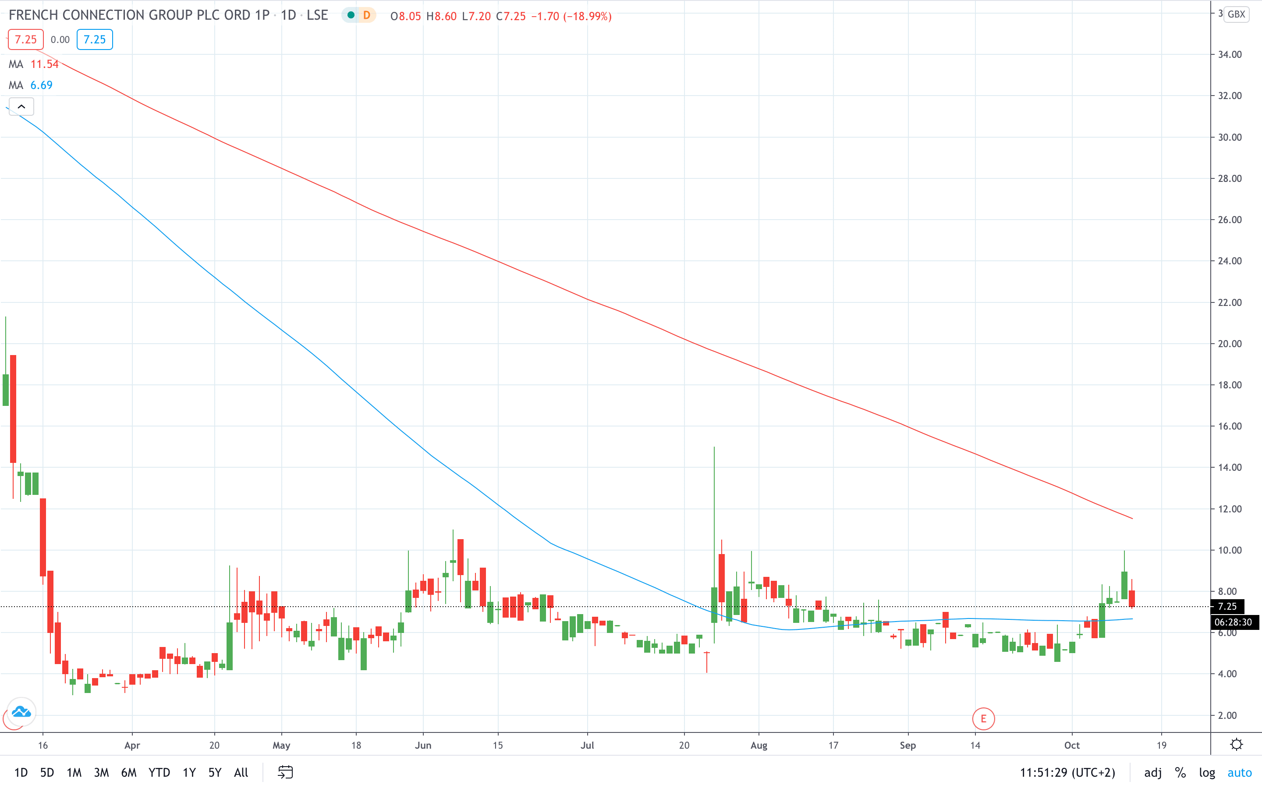Open the timezone clock 11:51:29 (UTC+2)
Image resolution: width=1262 pixels, height=789 pixels.
(1067, 772)
